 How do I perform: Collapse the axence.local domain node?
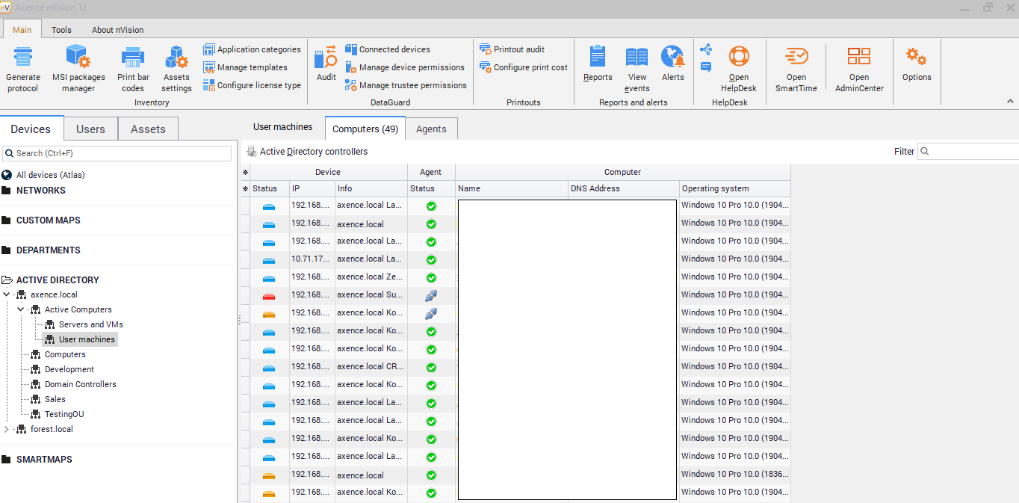click(x=7, y=294)
